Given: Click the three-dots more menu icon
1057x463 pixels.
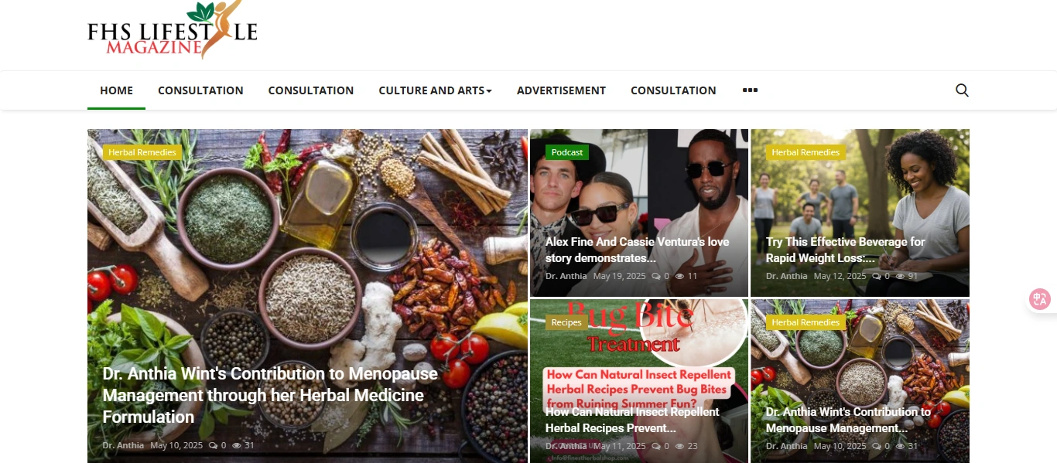Looking at the screenshot, I should coord(750,90).
